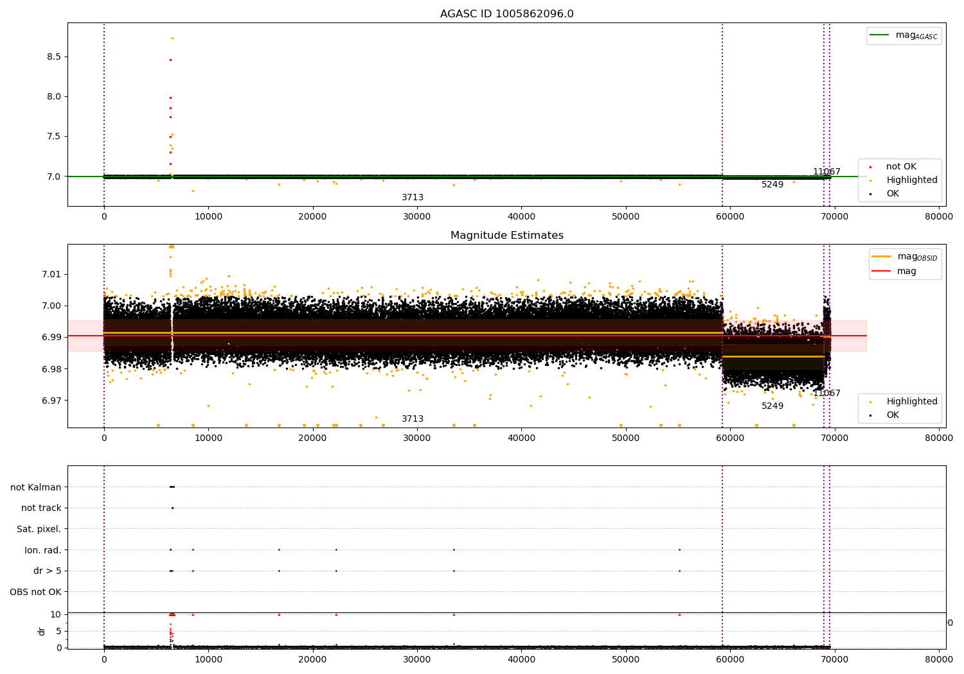Click the 50000 x-tick under the bottom plot
Image resolution: width=964 pixels, height=674 pixels.
[x=626, y=660]
